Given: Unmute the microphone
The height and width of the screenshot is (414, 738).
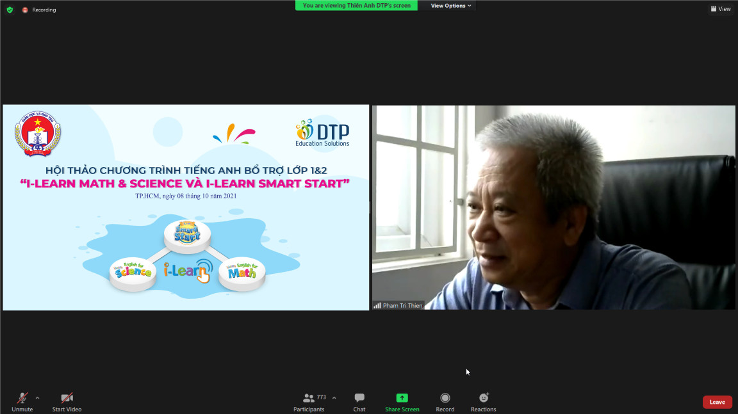Looking at the screenshot, I should 22,402.
